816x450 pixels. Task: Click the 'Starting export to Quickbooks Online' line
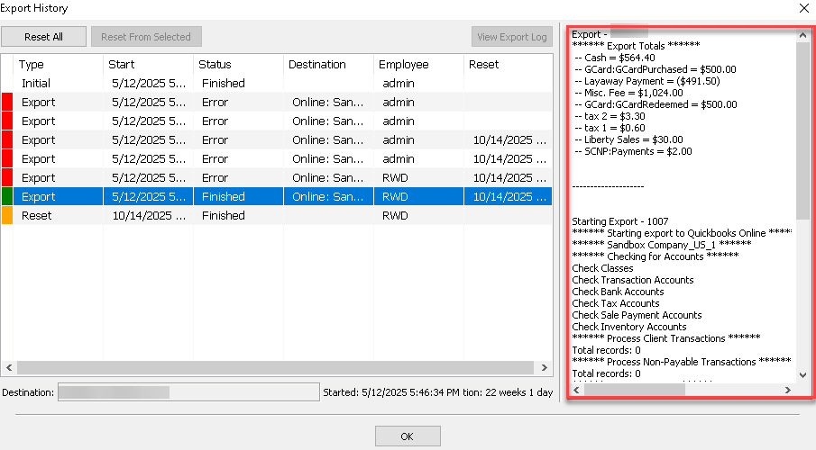pyautogui.click(x=682, y=233)
